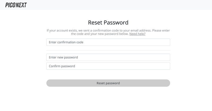Go to the home page via PicoNext logo
Viewport: 212px width, 111px height.
tap(16, 5)
